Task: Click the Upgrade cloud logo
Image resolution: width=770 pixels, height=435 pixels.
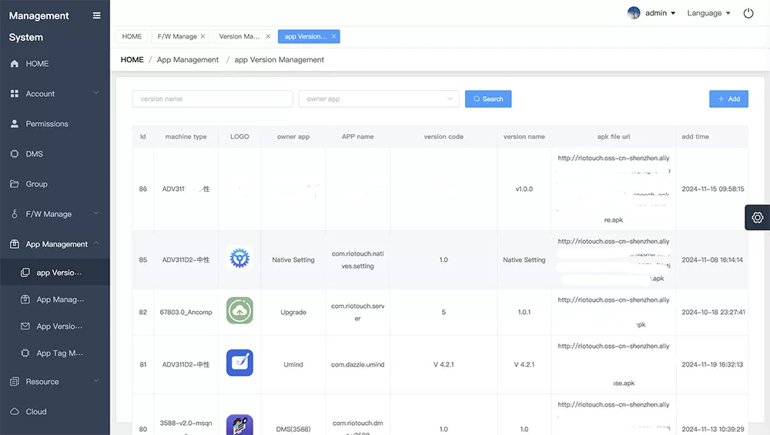Action: click(239, 310)
